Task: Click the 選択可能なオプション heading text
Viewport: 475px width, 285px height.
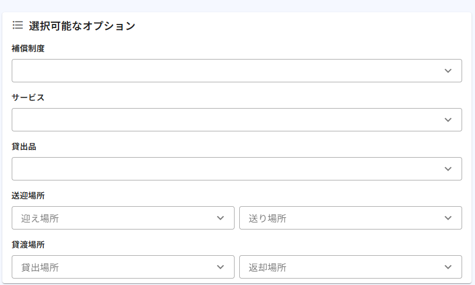Action: (x=82, y=26)
